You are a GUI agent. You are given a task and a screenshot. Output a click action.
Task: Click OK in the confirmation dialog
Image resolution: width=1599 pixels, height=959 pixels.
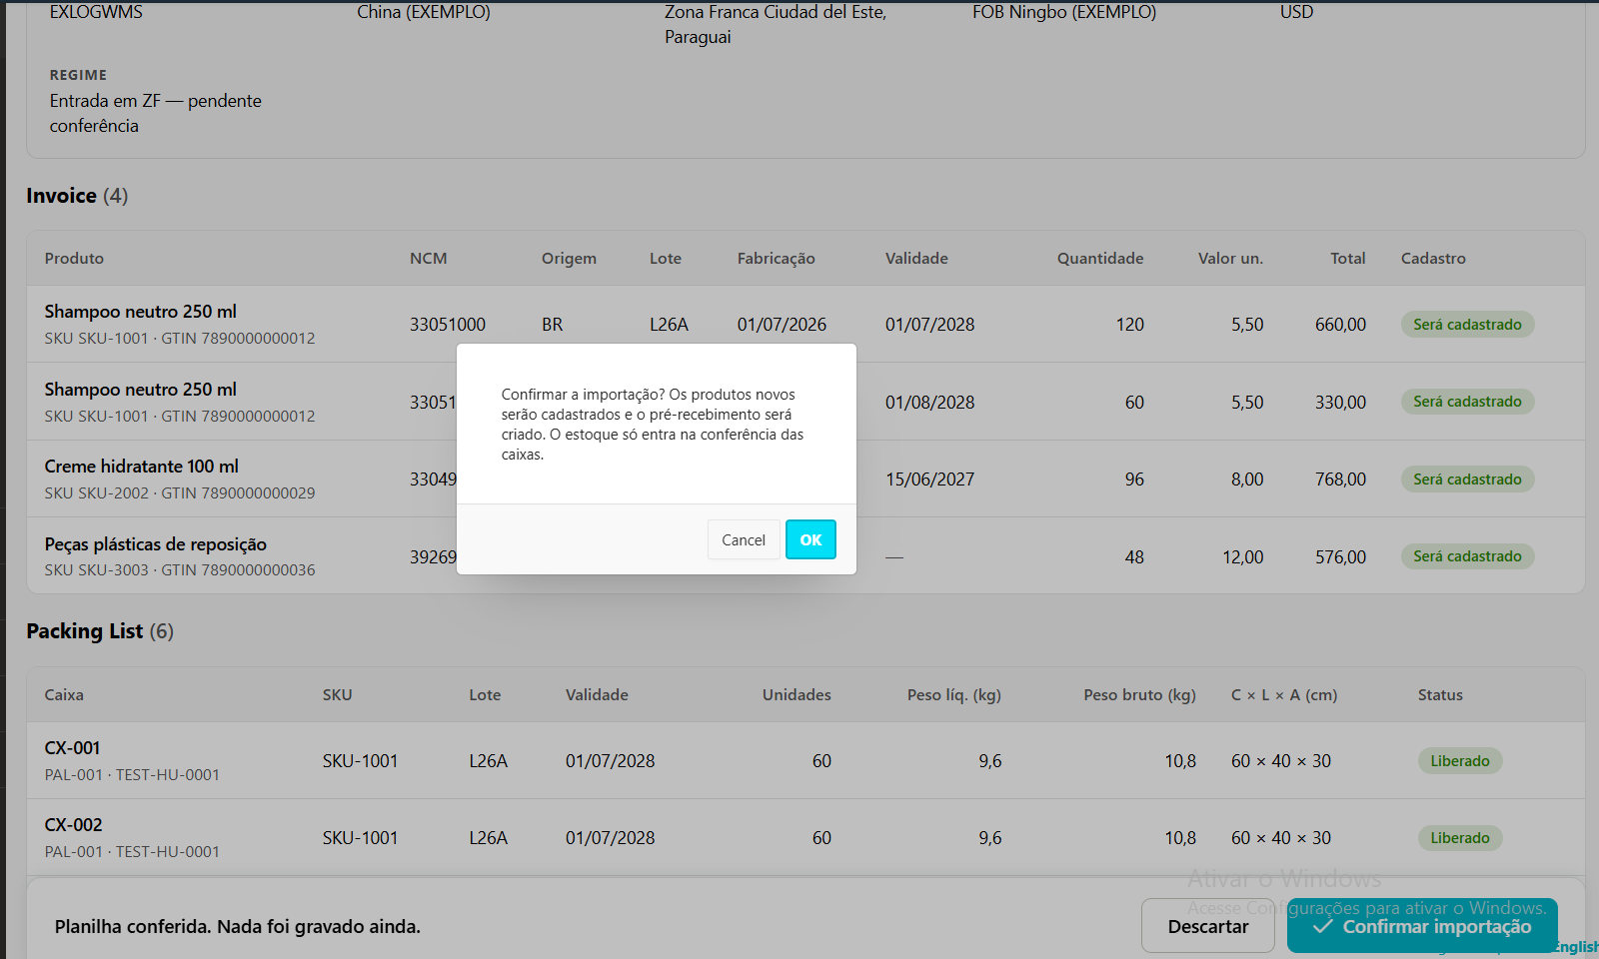[810, 539]
